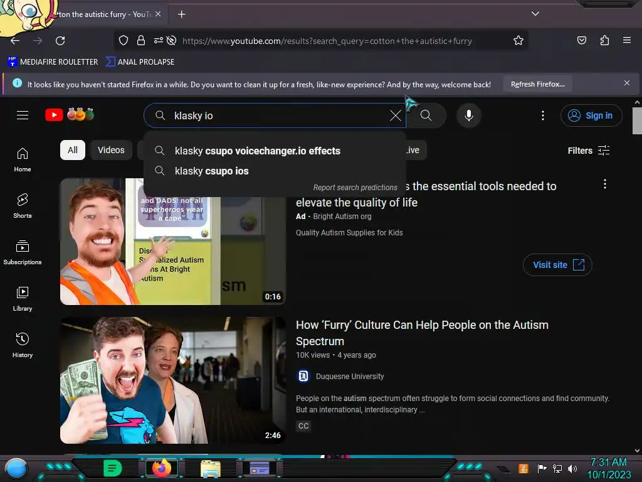
Task: Open Shorts in sidebar
Action: coord(23,206)
